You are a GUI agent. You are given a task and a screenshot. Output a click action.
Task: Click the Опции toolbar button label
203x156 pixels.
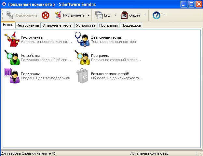click(x=134, y=15)
